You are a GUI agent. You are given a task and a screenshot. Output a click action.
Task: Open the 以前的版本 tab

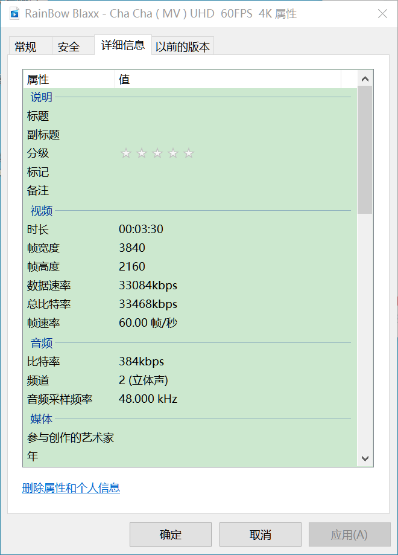tap(183, 47)
